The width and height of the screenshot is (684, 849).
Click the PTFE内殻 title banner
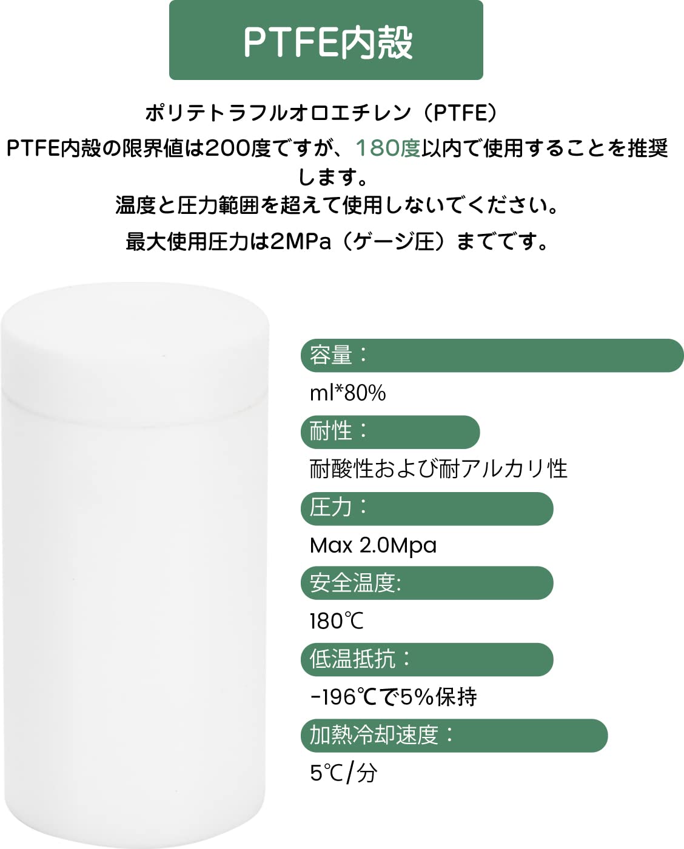(326, 40)
